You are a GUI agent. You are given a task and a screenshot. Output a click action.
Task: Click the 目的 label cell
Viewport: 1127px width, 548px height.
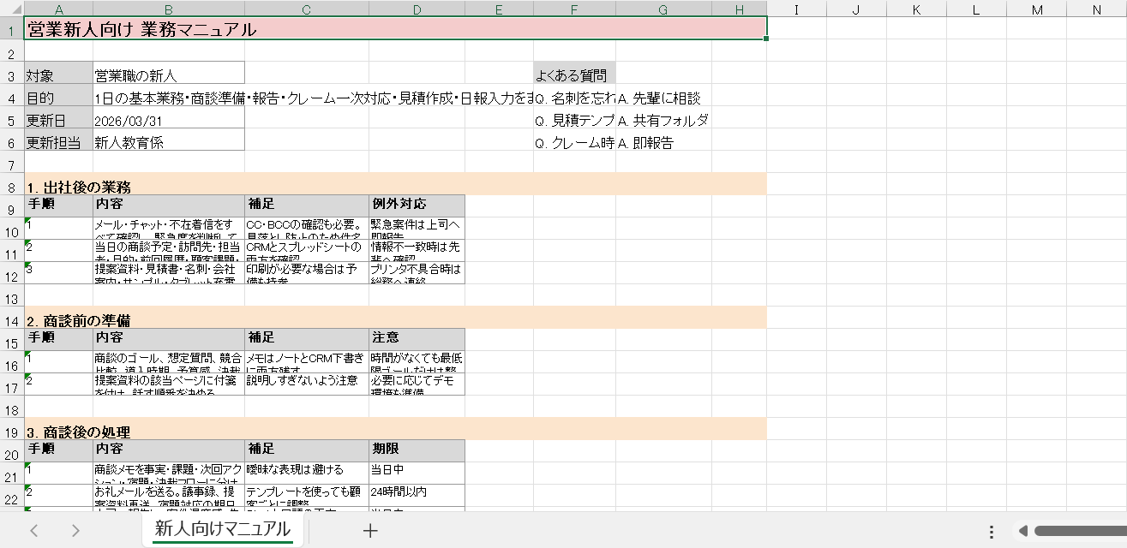click(x=58, y=95)
